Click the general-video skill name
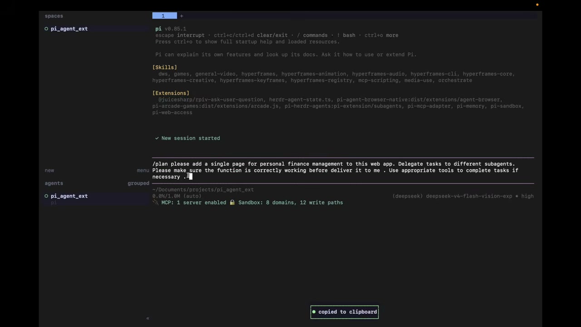 coord(215,74)
